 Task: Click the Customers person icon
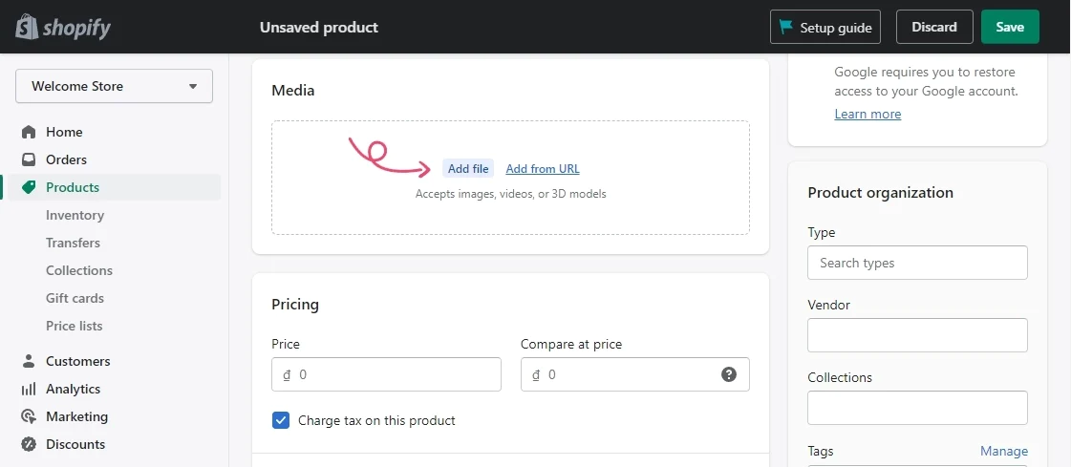click(29, 361)
